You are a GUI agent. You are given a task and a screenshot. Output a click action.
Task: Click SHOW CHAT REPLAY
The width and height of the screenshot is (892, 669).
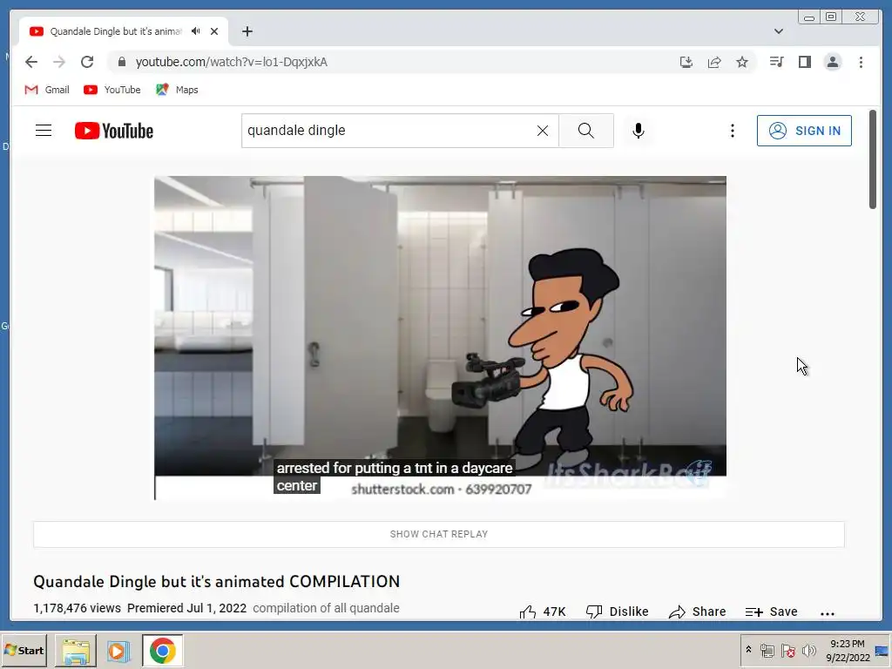pyautogui.click(x=439, y=534)
